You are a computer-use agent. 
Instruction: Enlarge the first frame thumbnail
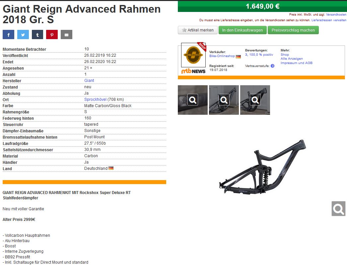(193, 100)
